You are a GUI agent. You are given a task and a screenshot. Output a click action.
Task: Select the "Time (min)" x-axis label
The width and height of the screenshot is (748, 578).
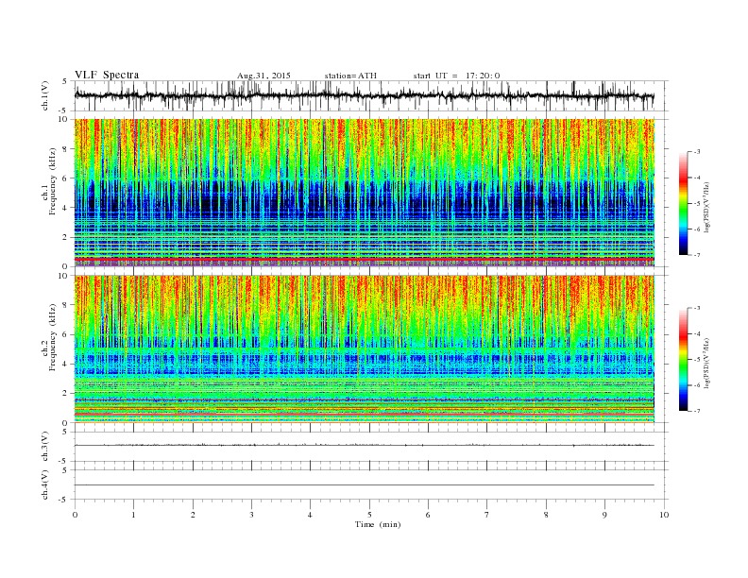tap(378, 524)
